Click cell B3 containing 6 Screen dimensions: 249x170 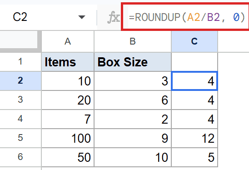pyautogui.click(x=133, y=100)
